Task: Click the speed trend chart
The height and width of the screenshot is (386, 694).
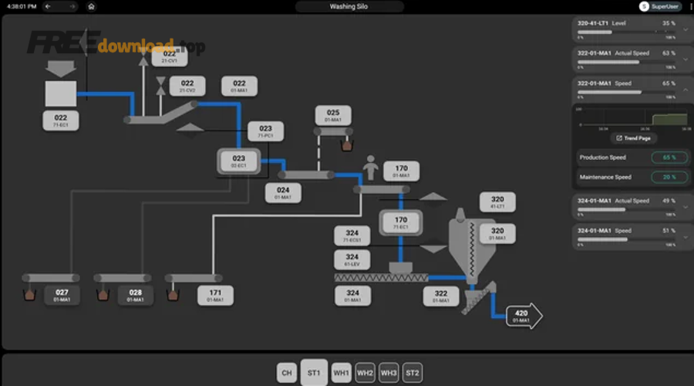Action: tap(633, 117)
